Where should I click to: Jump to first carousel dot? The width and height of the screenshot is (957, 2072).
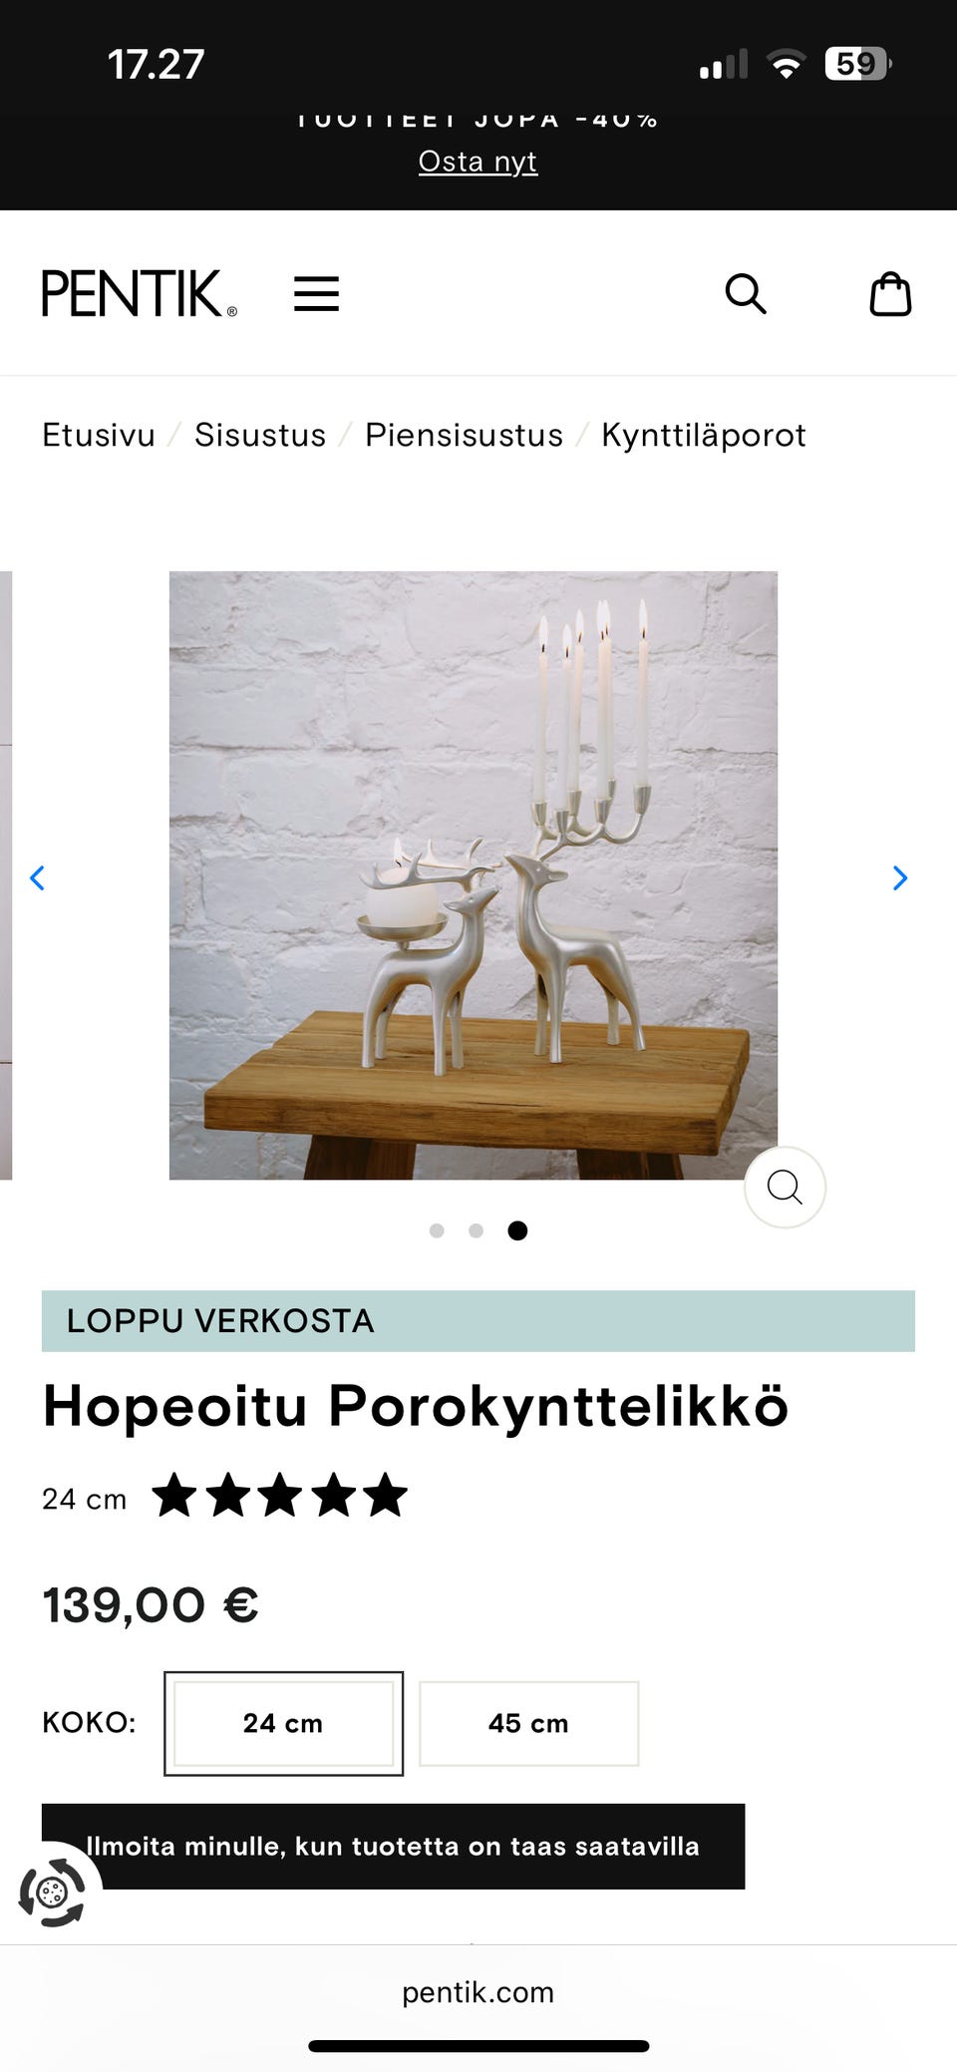[437, 1230]
